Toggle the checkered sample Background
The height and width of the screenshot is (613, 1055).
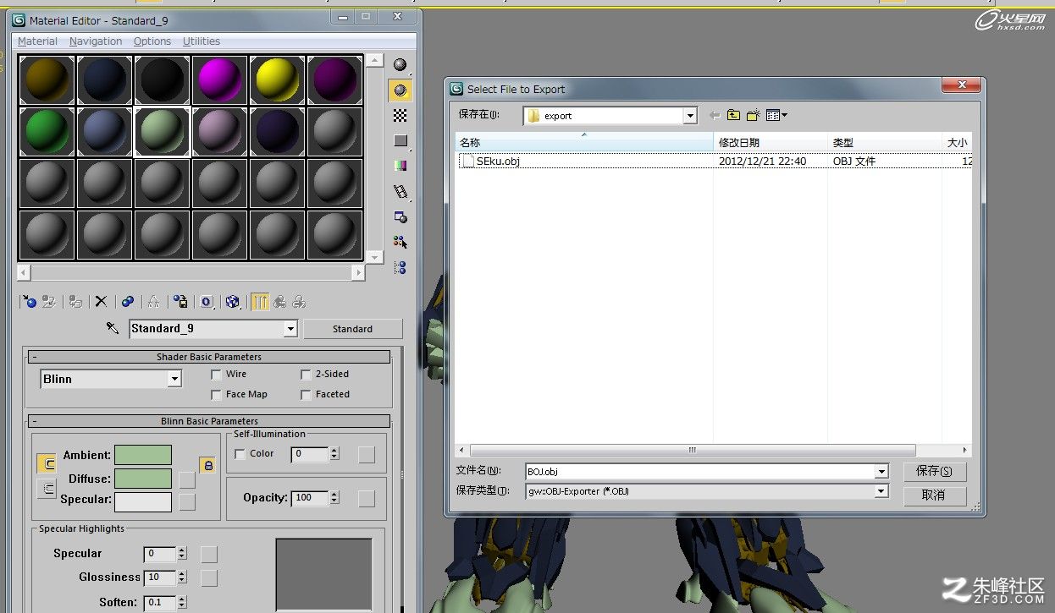click(400, 115)
